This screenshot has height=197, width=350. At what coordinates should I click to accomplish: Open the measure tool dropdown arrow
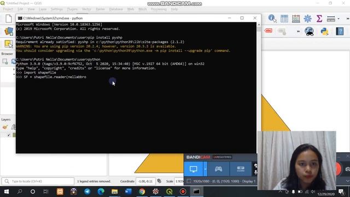pos(339,19)
